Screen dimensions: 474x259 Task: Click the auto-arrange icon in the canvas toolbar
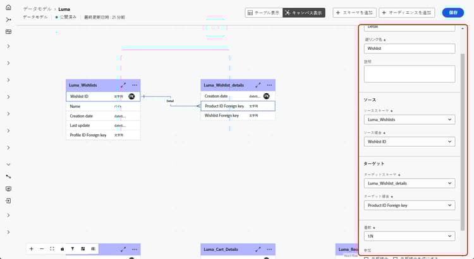pyautogui.click(x=83, y=249)
